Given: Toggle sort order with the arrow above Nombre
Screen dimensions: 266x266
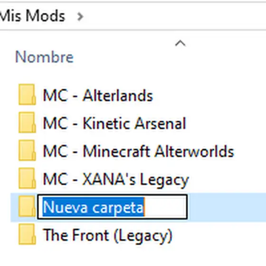Looking at the screenshot, I should 180,43.
